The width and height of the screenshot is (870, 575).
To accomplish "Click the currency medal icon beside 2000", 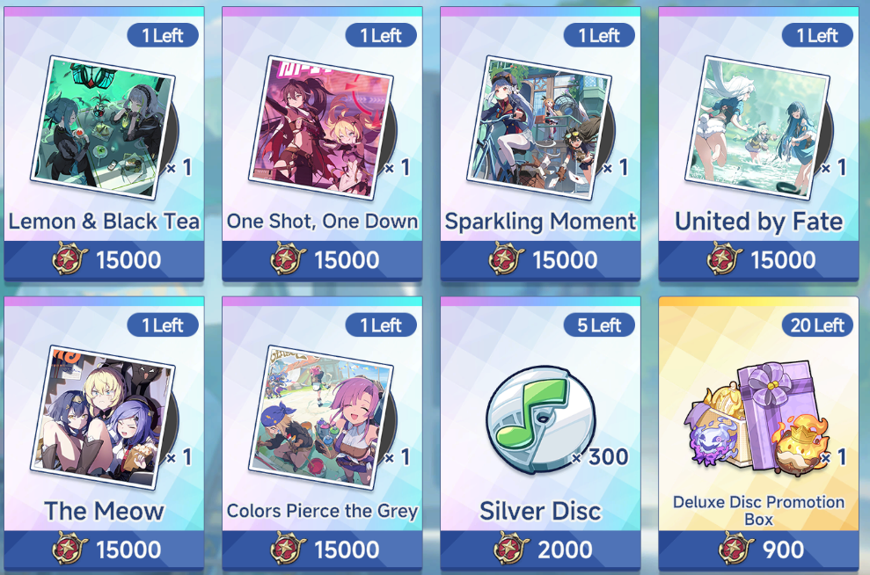I will point(511,549).
